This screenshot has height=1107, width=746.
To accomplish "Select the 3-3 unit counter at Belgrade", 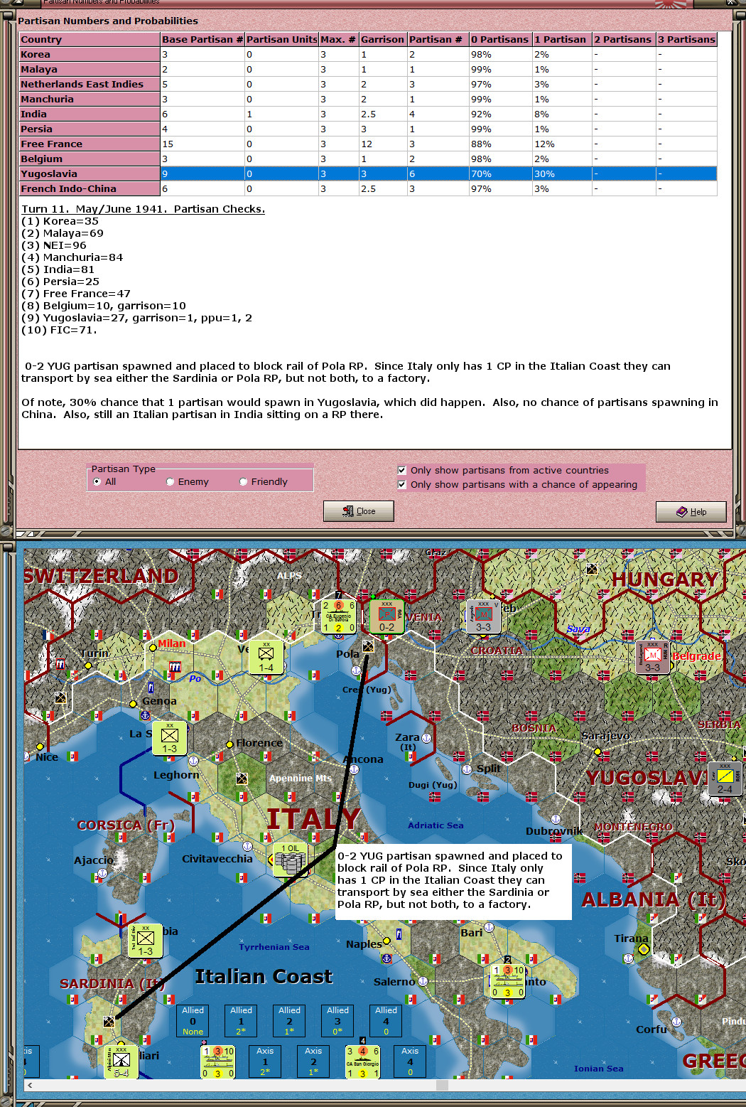I will (x=652, y=657).
